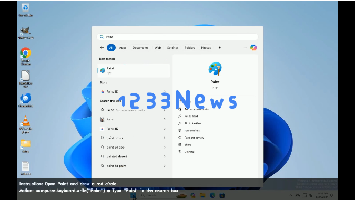Viewport: 355px width, 200px height.
Task: Launch Microsoft Edge from the taskbar
Action: [x=212, y=195]
